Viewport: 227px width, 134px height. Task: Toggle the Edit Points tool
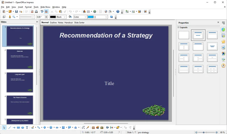coord(83,127)
